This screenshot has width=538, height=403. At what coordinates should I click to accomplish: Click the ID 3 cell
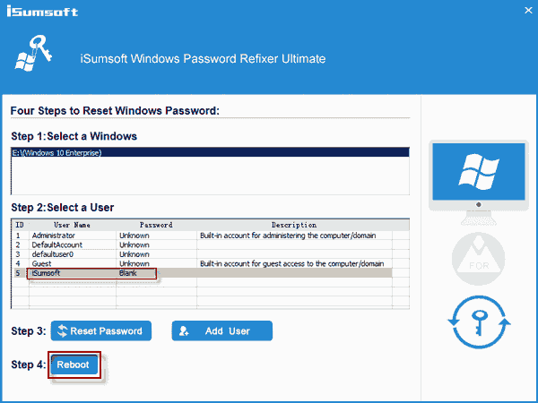click(21, 254)
